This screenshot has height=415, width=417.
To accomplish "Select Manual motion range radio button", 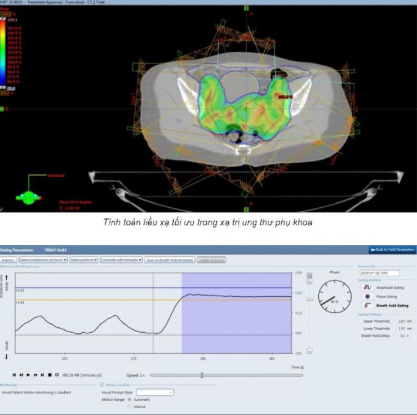I will 130,406.
